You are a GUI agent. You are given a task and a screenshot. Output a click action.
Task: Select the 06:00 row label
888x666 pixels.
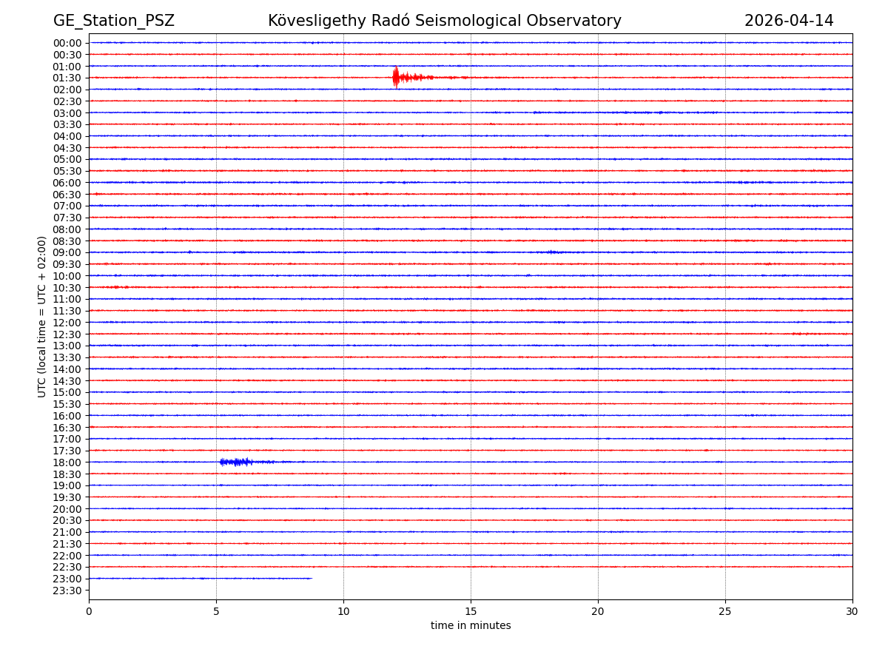(x=67, y=183)
